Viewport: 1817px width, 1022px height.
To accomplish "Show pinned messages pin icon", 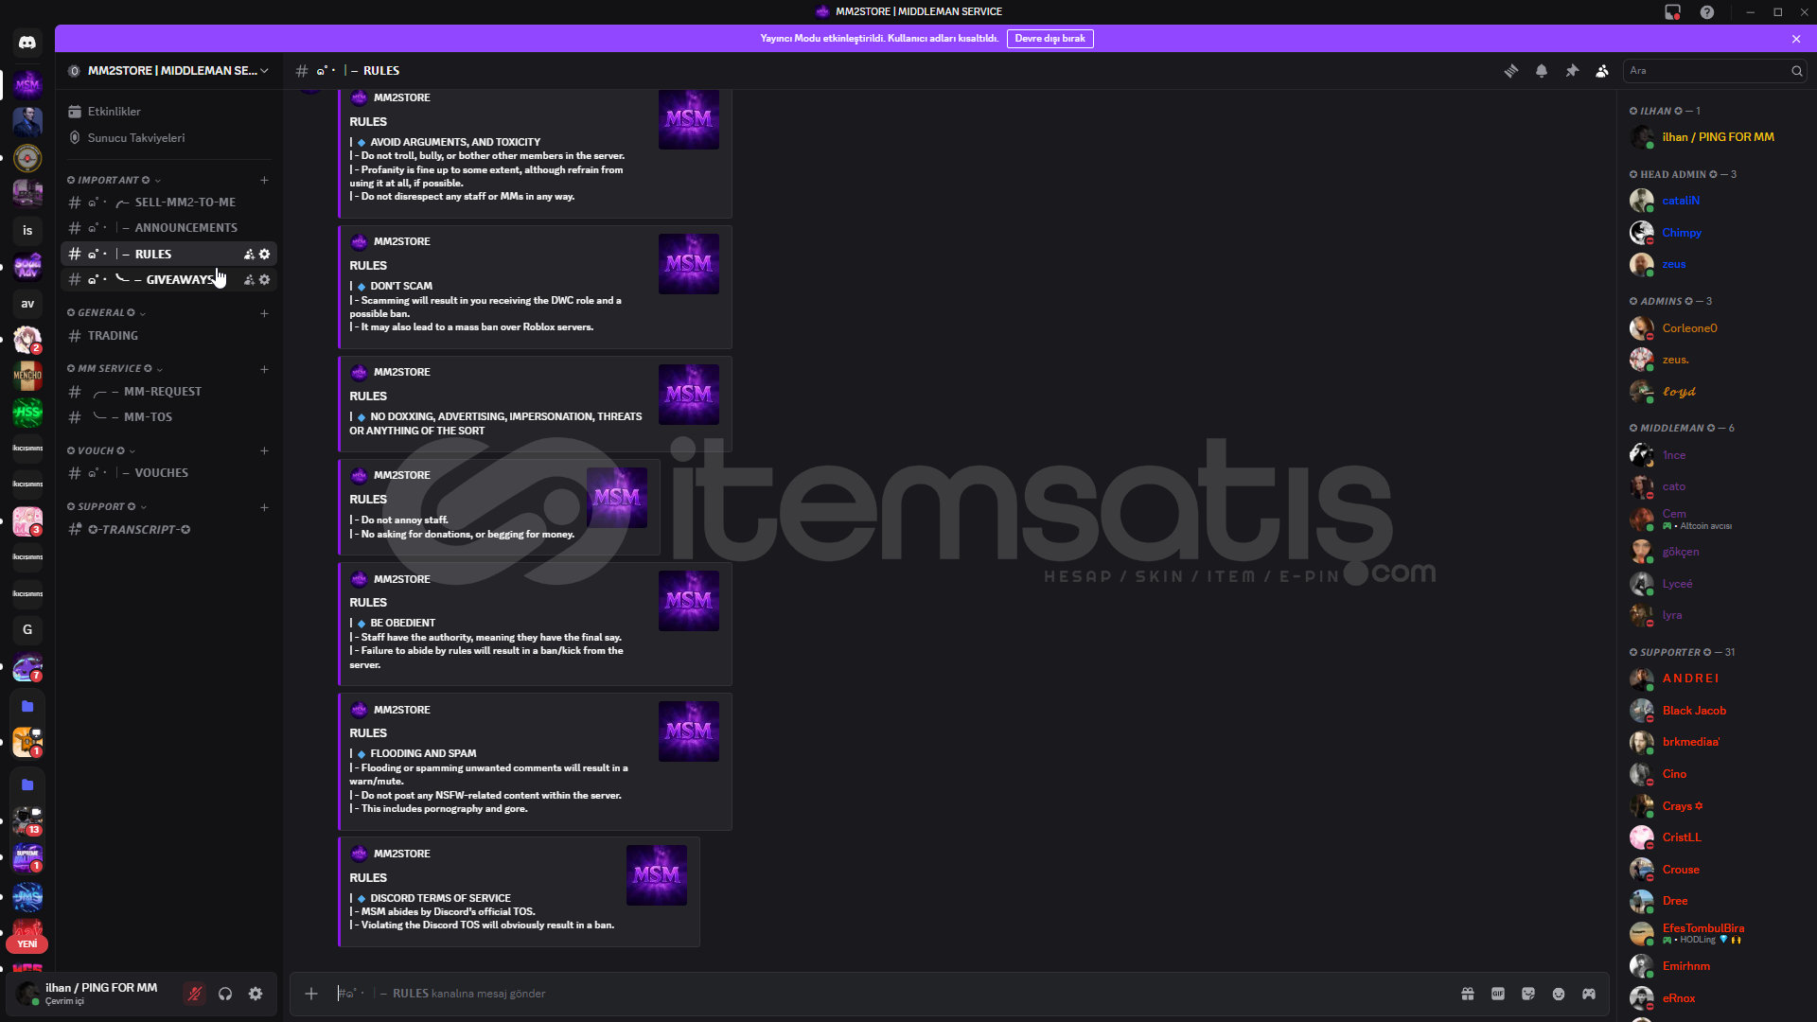I will [x=1572, y=71].
